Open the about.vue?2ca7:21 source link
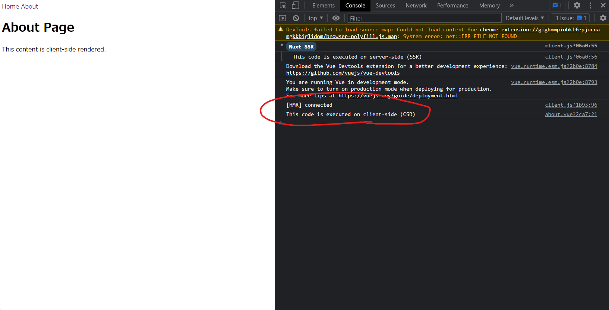The width and height of the screenshot is (609, 310). (x=571, y=114)
